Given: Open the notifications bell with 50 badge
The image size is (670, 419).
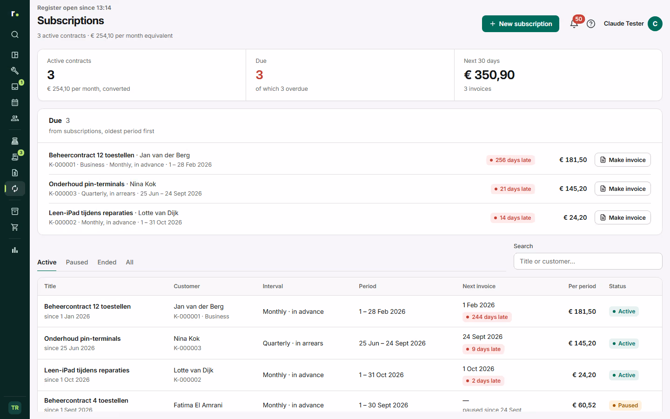Looking at the screenshot, I should click(574, 24).
